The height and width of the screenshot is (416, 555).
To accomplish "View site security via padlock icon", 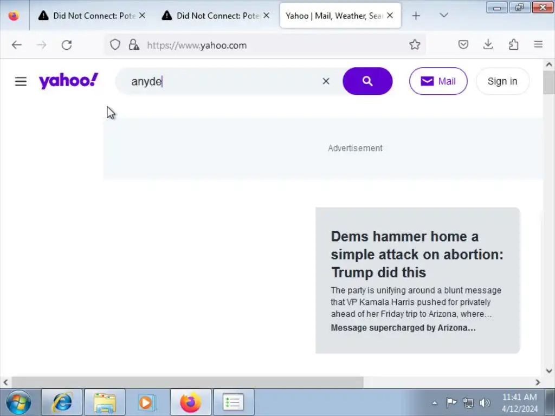I will 134,44.
